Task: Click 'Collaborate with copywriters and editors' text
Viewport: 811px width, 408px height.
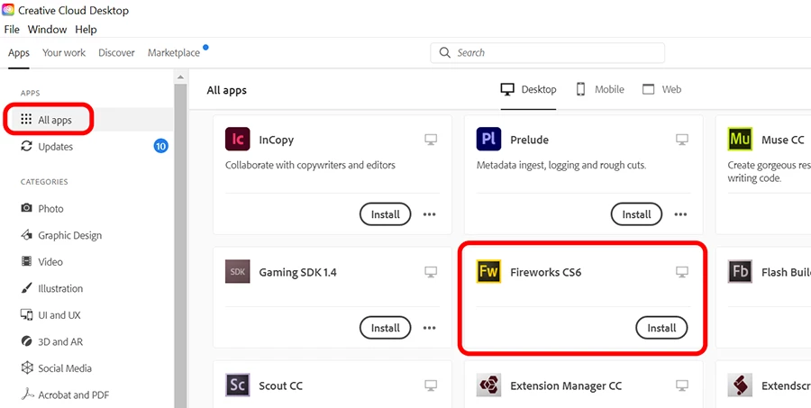Action: coord(310,166)
